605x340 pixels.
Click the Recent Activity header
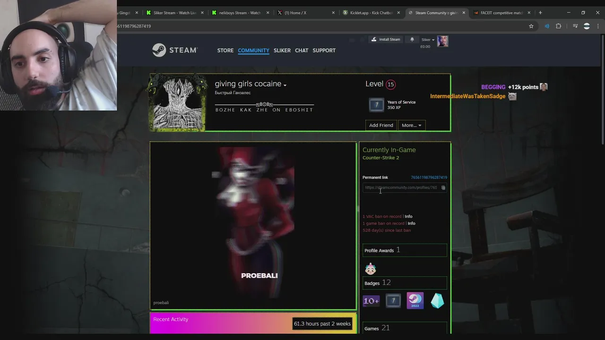(x=171, y=319)
